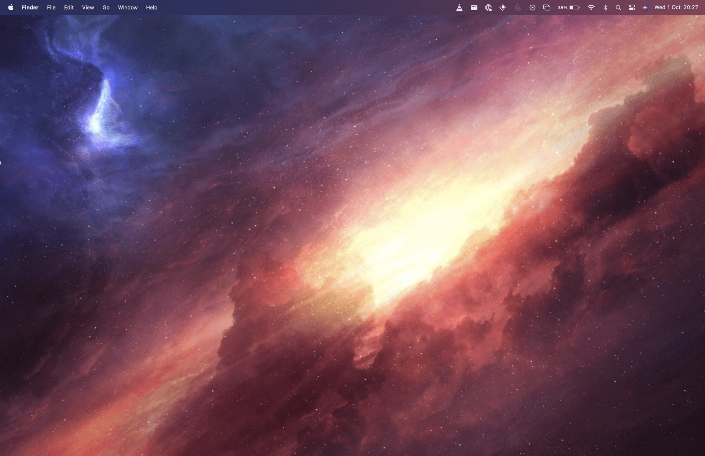This screenshot has height=456, width=705.
Task: Open the File menu
Action: coord(51,7)
